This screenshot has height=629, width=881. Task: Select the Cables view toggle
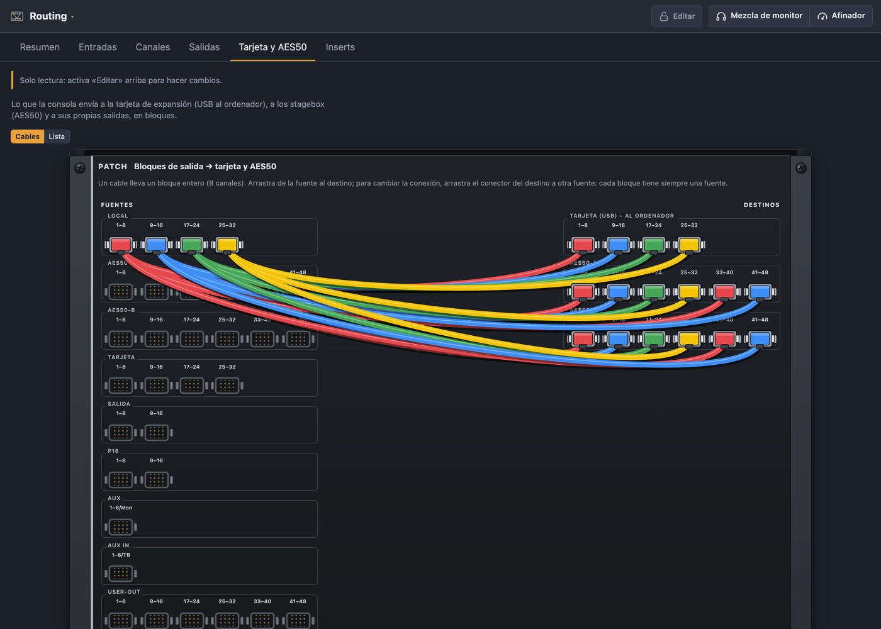coord(28,136)
